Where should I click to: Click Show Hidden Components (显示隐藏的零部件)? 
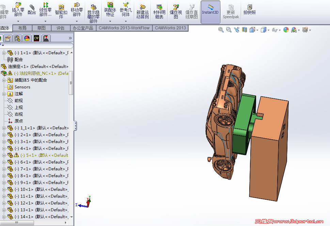click(93, 14)
